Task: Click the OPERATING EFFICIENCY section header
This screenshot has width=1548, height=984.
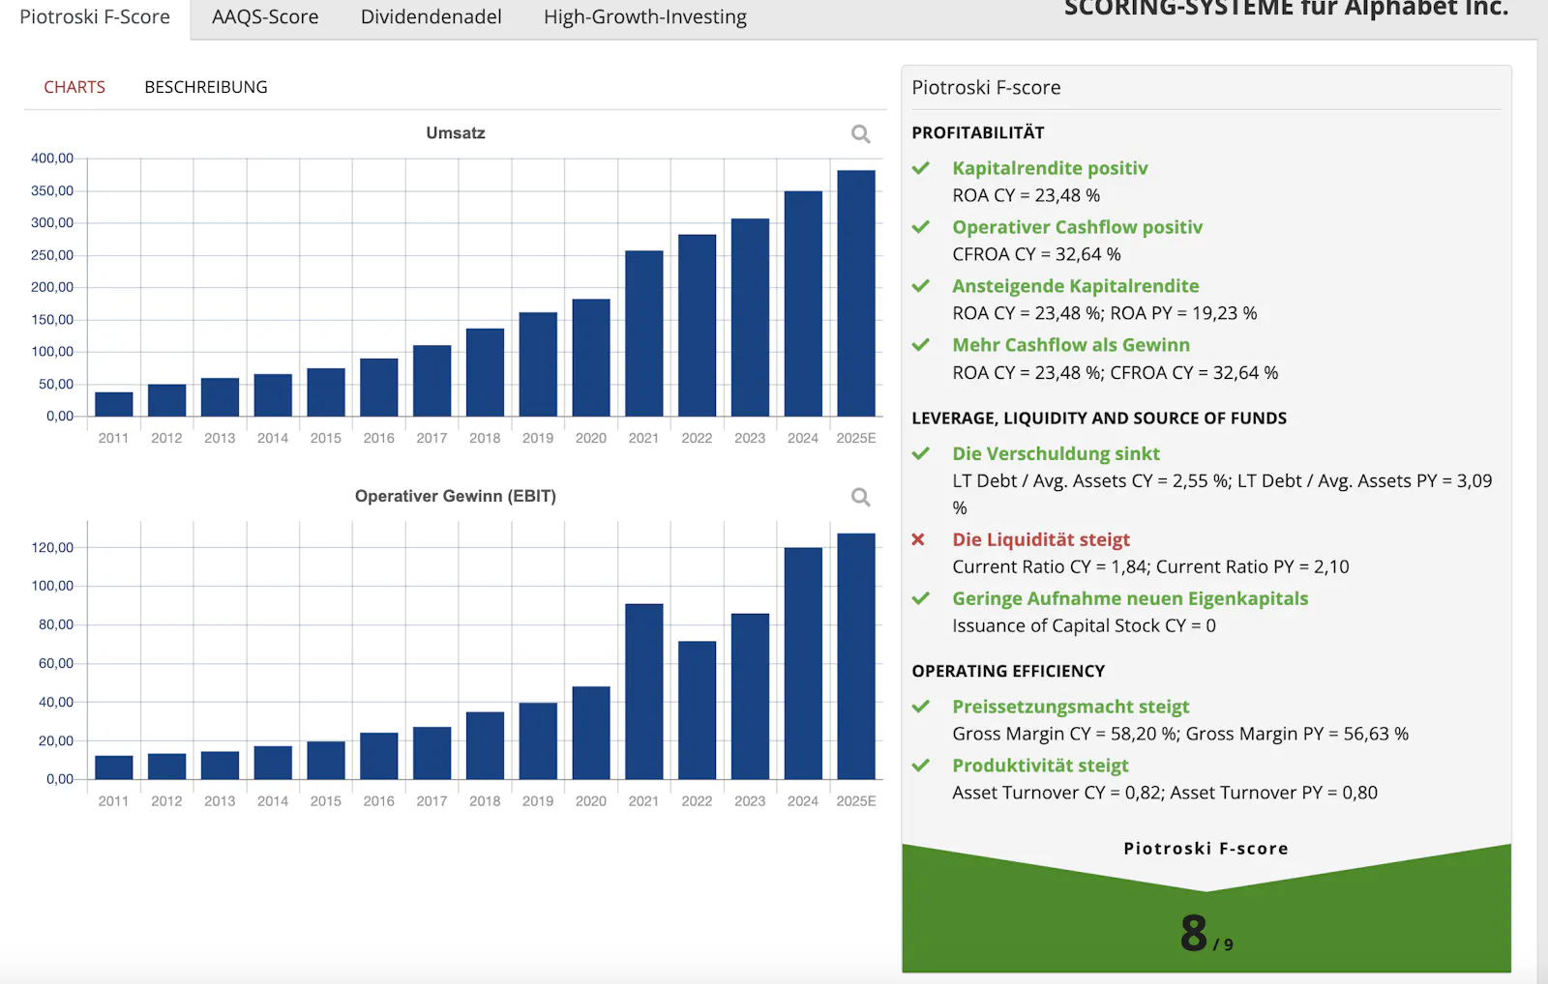Action: pos(1008,671)
